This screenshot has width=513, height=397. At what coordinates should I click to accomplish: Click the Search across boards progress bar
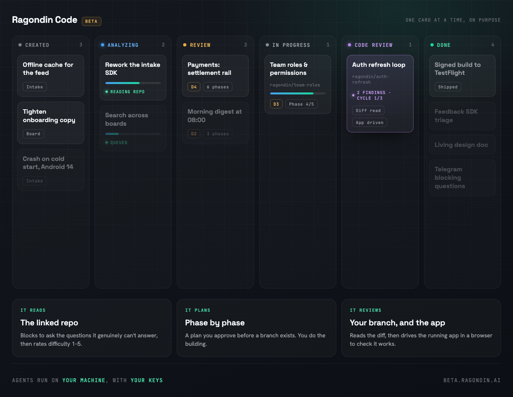[133, 134]
